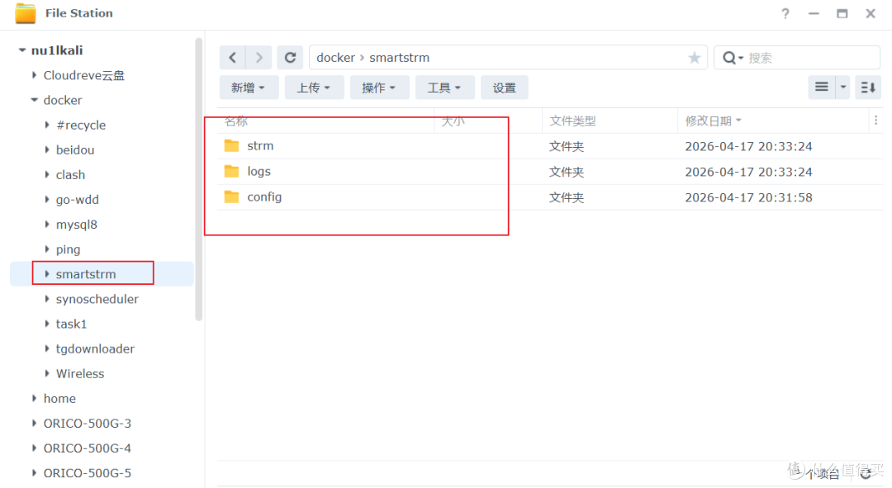The image size is (892, 488).
Task: Select smartstrm folder in tree
Action: click(x=86, y=274)
